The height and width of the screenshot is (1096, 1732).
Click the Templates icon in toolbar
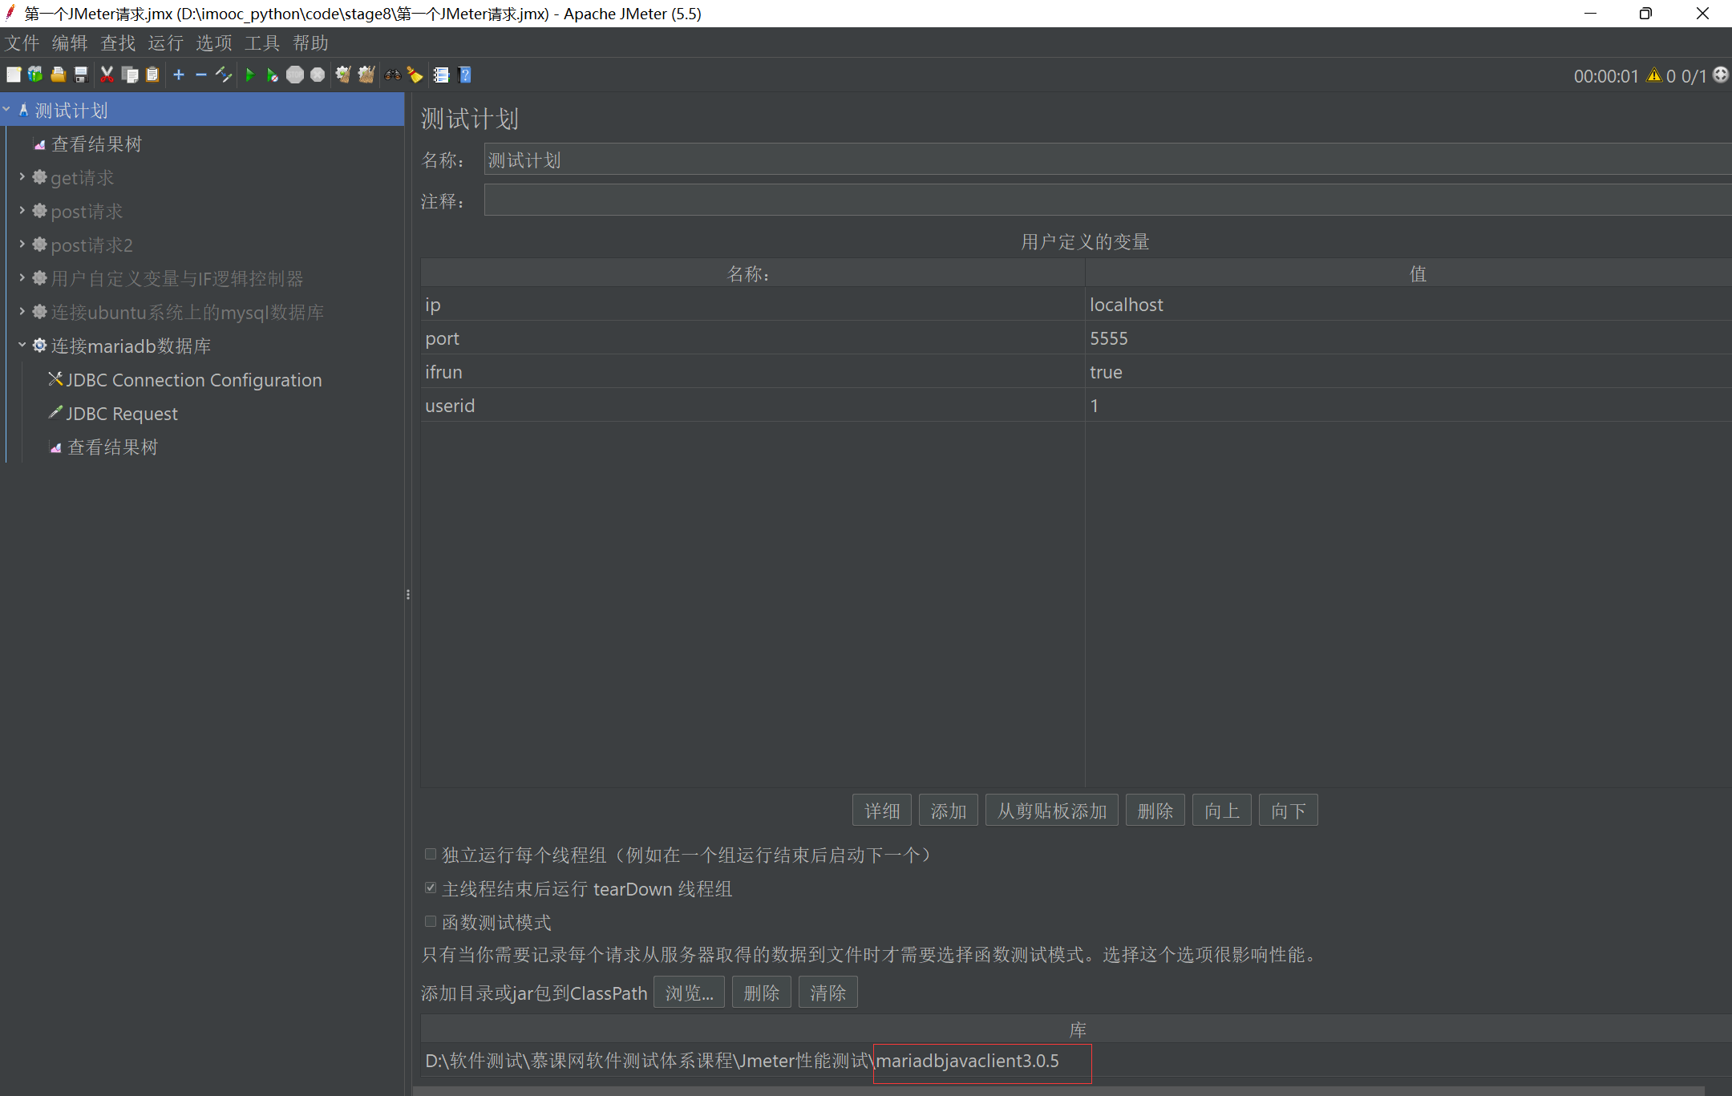click(x=35, y=75)
